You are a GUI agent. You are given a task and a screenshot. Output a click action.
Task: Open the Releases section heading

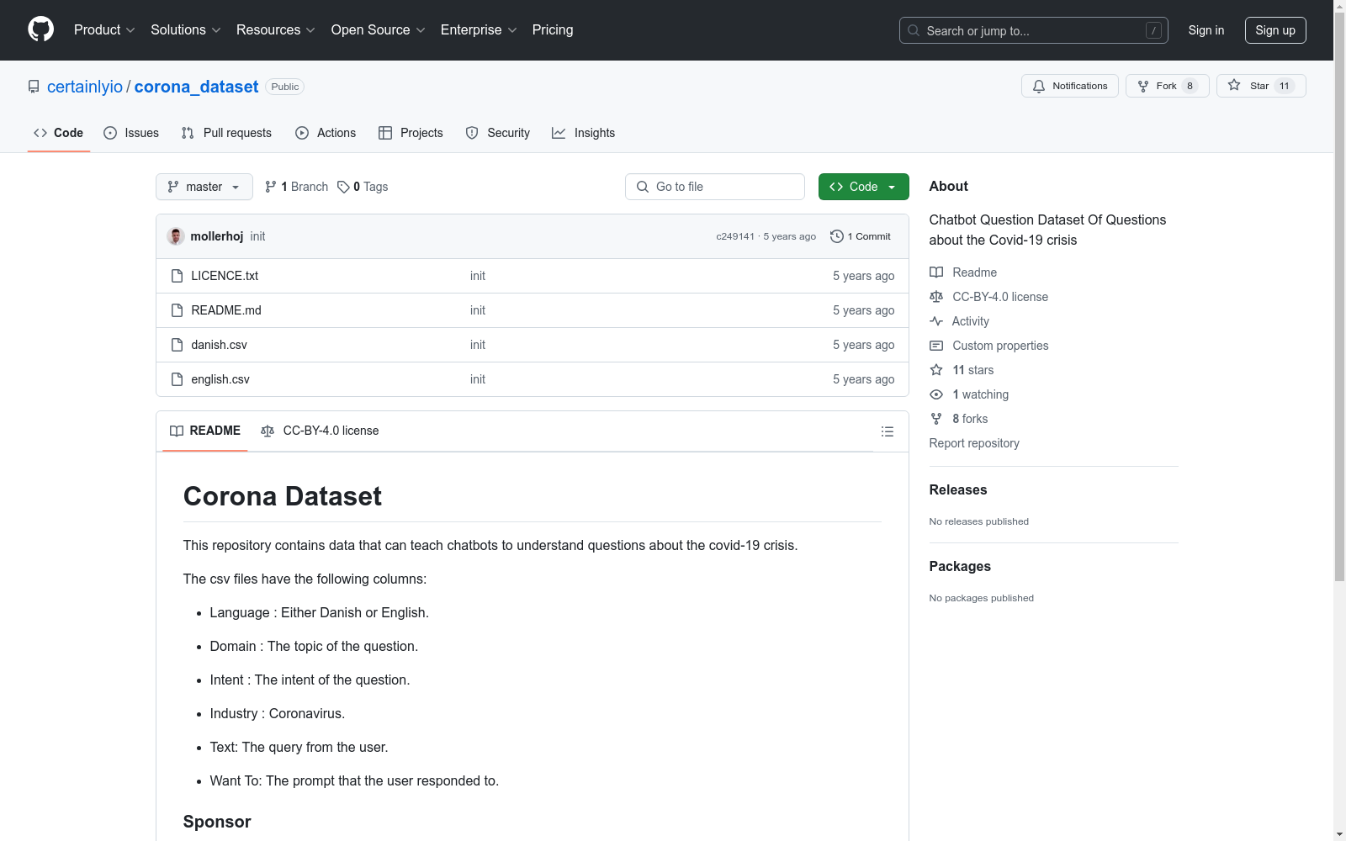958,490
